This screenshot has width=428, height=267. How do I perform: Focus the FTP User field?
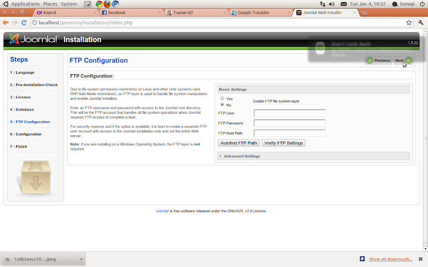[x=289, y=113]
